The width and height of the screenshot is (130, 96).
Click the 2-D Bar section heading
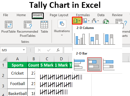click(x=82, y=53)
